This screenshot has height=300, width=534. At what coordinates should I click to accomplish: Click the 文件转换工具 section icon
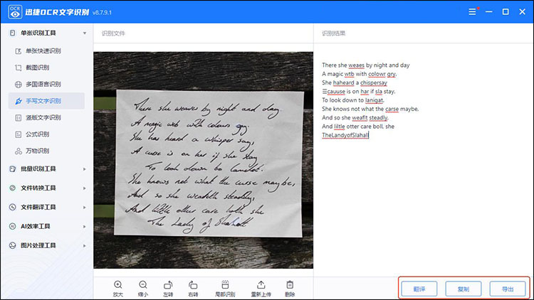(13, 188)
